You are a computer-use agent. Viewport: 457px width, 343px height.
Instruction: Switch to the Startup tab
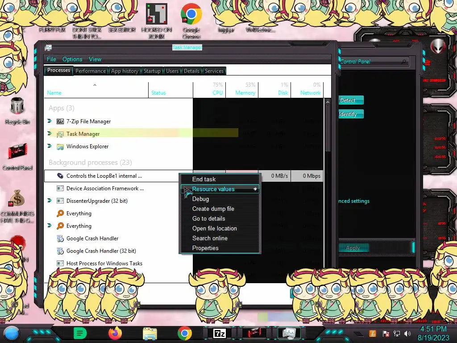(x=152, y=71)
